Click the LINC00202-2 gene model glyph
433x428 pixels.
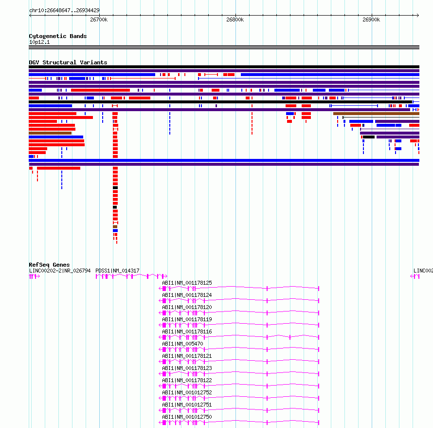click(x=34, y=276)
